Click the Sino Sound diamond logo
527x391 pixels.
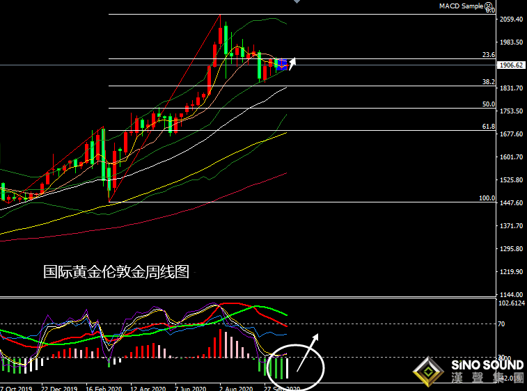pos(429,372)
